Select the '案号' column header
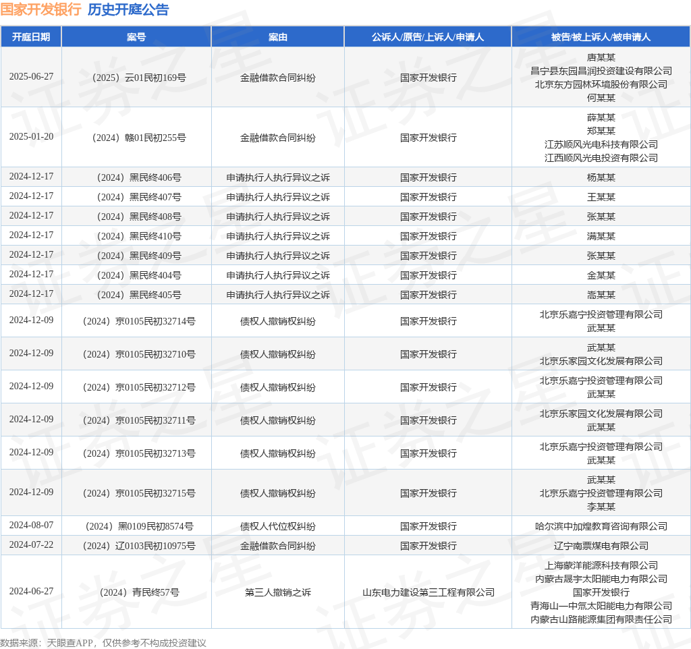The height and width of the screenshot is (649, 691). pos(136,37)
